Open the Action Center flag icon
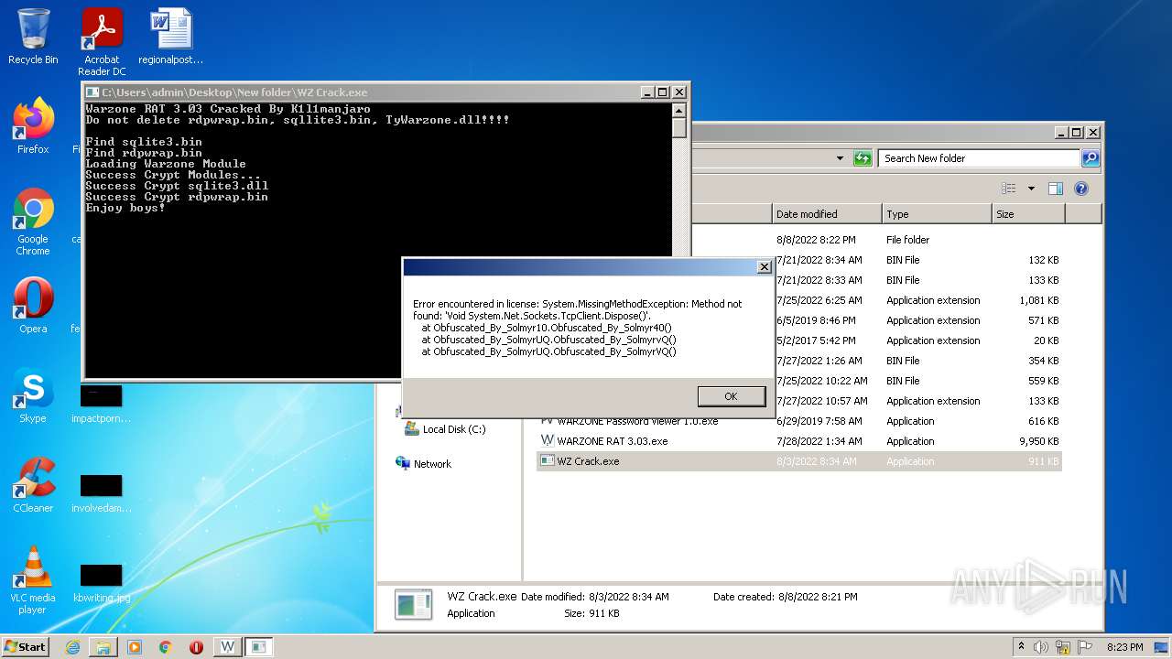1172x659 pixels. 1085,647
